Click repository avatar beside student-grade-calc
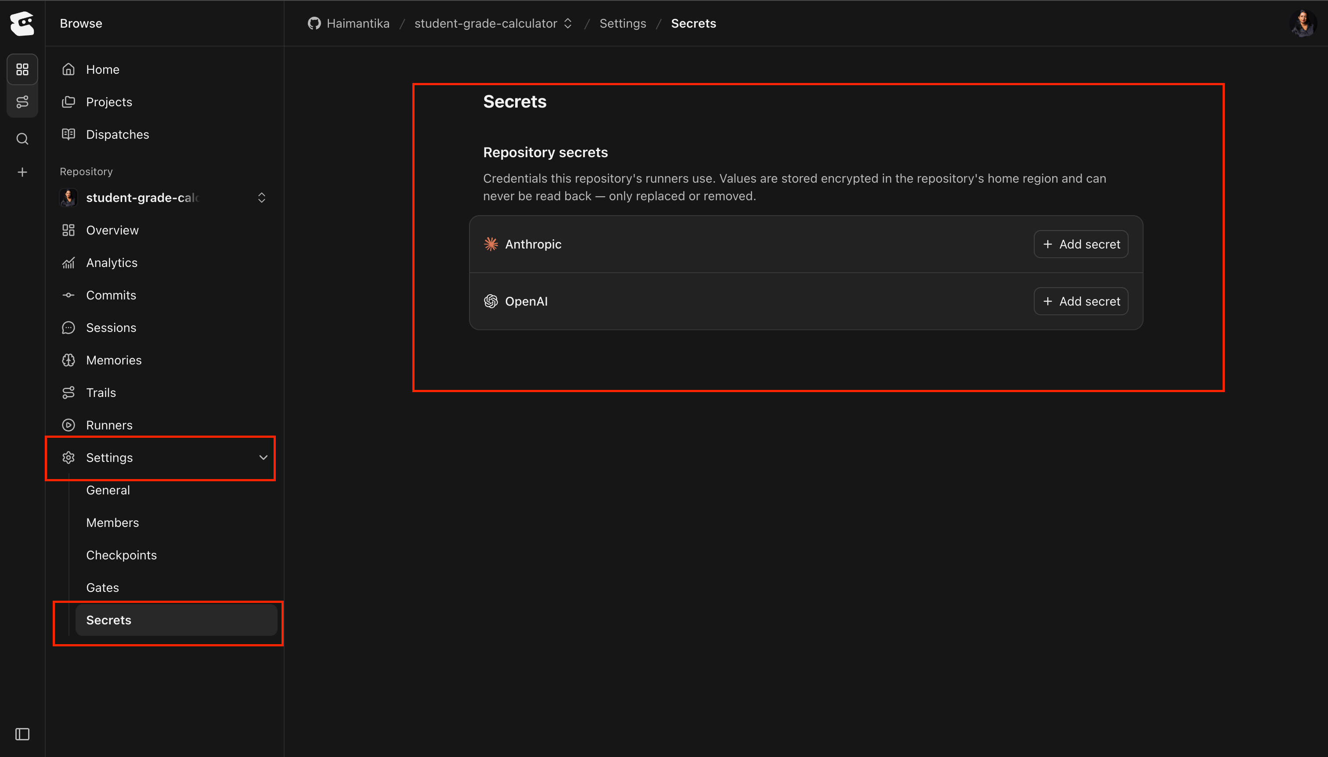1328x757 pixels. coord(69,198)
